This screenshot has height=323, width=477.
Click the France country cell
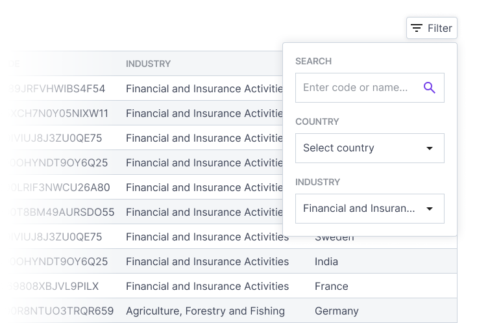tap(332, 286)
